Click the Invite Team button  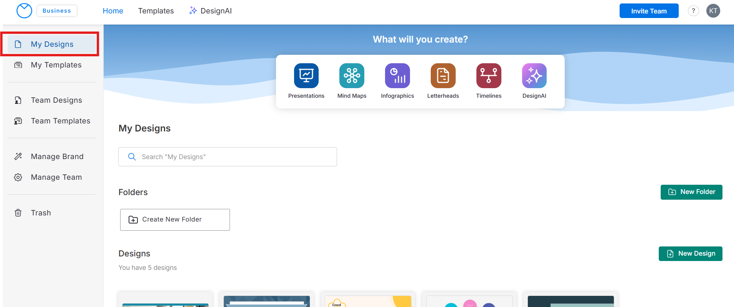[649, 11]
